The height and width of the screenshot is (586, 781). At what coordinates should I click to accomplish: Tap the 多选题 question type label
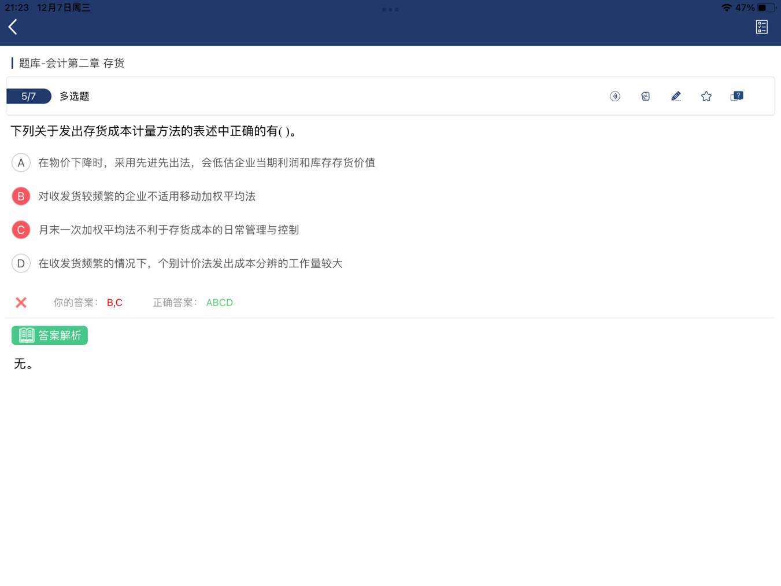point(75,97)
